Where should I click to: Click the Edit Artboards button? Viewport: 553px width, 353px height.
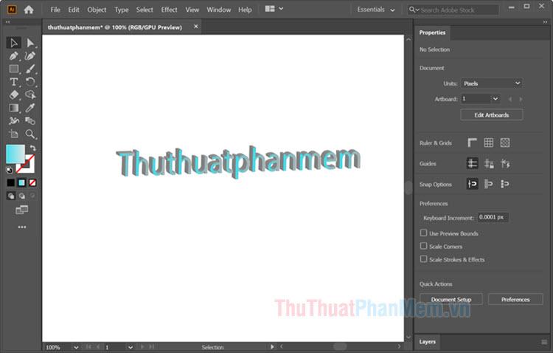coord(491,114)
